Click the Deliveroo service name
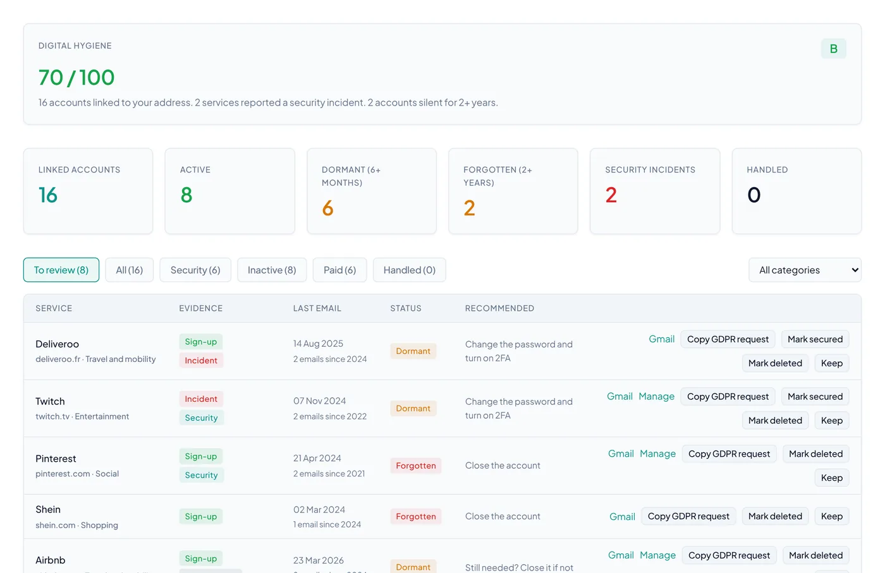Viewport: 885px width, 573px height. [x=58, y=344]
